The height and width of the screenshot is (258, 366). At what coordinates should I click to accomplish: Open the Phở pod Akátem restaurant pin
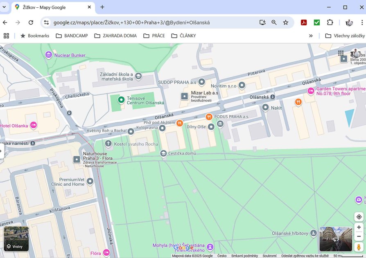179,123
